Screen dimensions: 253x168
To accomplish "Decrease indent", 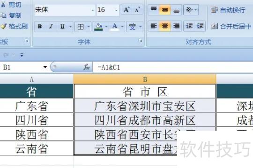I will point(189,26).
